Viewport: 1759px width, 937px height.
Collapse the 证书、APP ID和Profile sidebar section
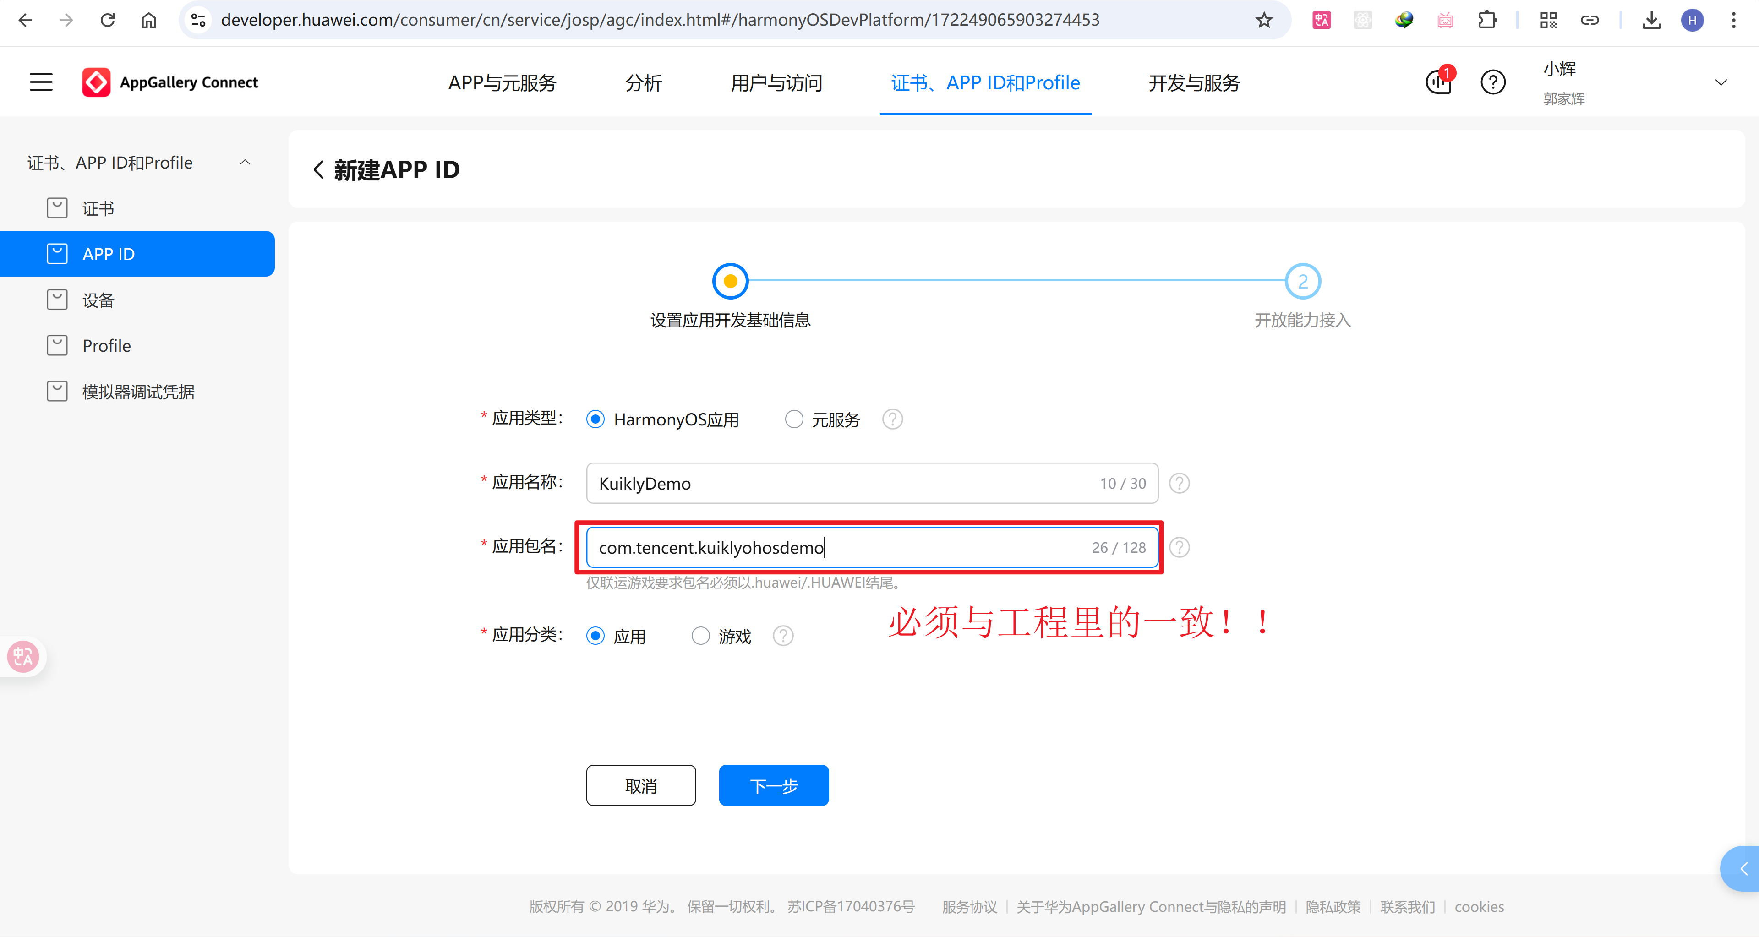[245, 163]
